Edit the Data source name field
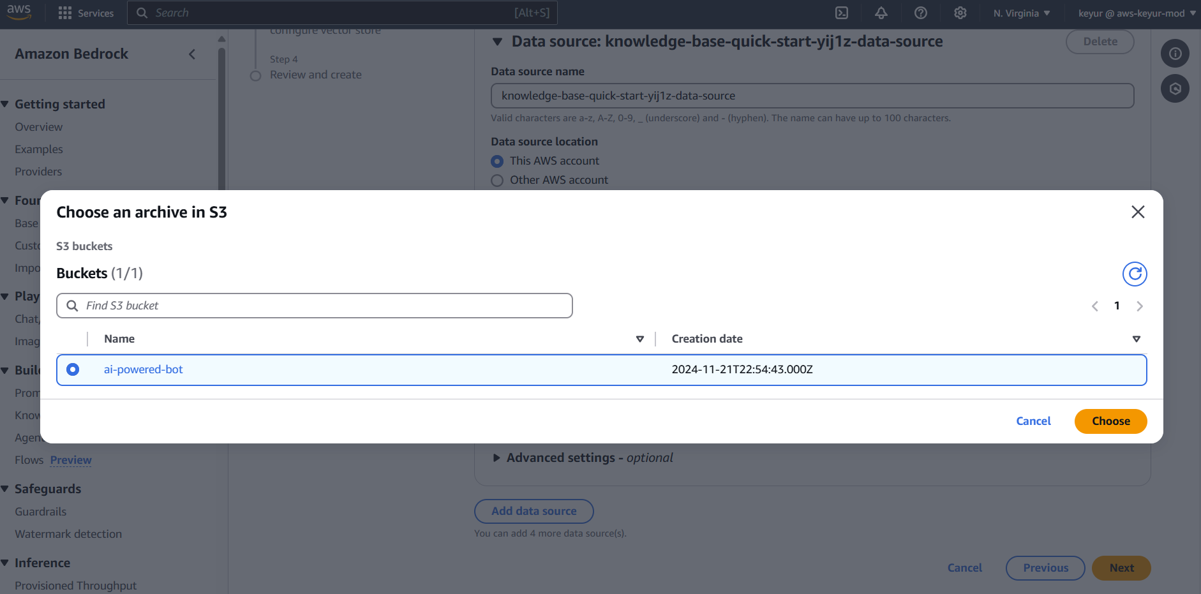The image size is (1201, 594). click(x=812, y=96)
